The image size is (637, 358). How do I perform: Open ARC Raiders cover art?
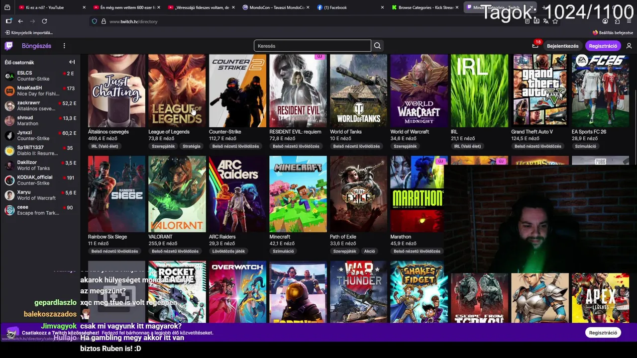tap(237, 194)
